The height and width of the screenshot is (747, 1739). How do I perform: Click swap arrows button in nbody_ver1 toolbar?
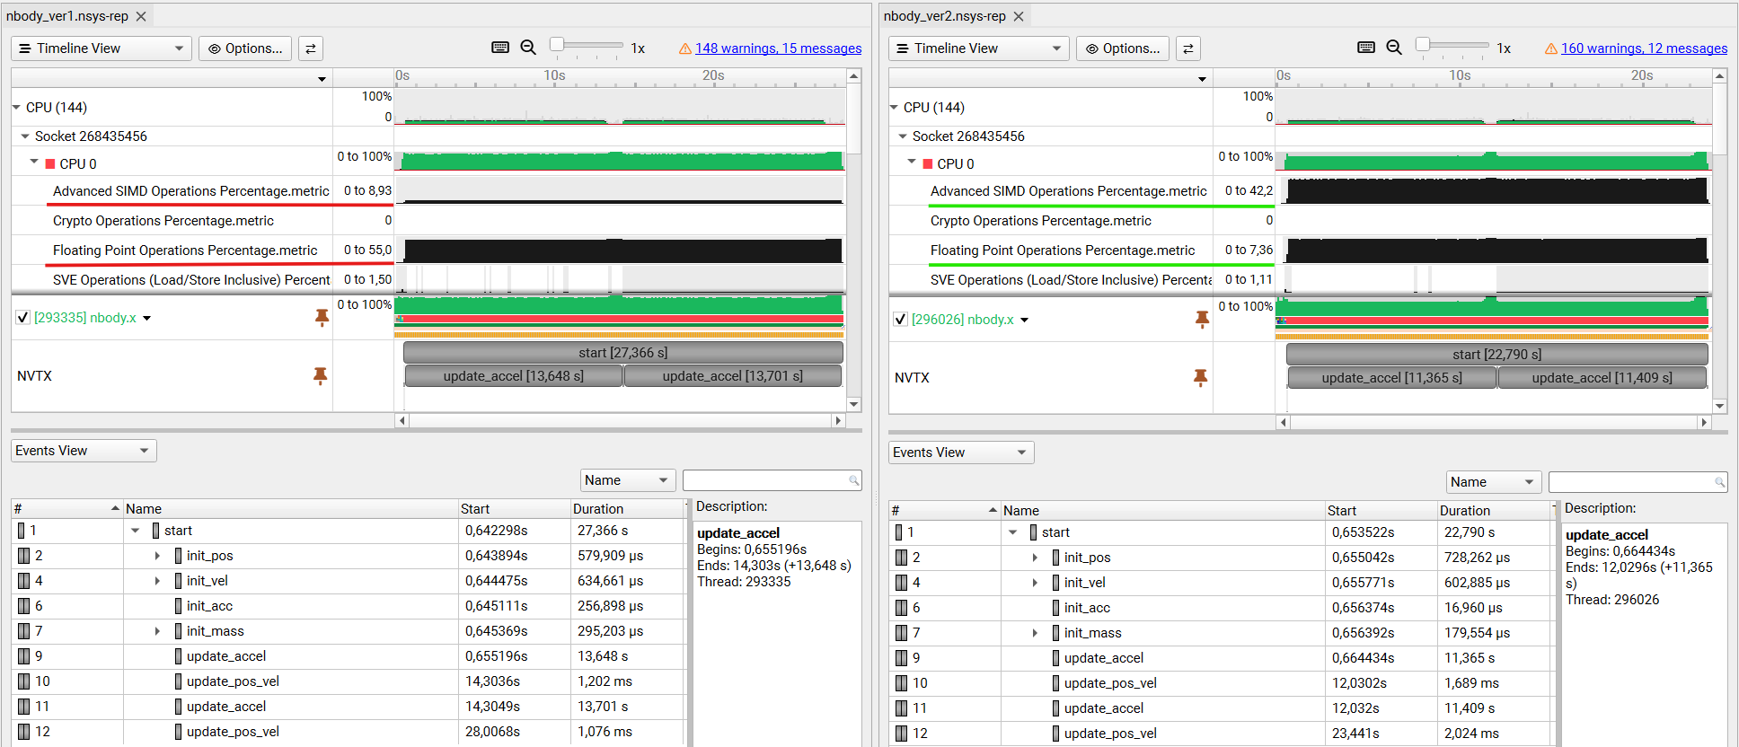tap(311, 48)
